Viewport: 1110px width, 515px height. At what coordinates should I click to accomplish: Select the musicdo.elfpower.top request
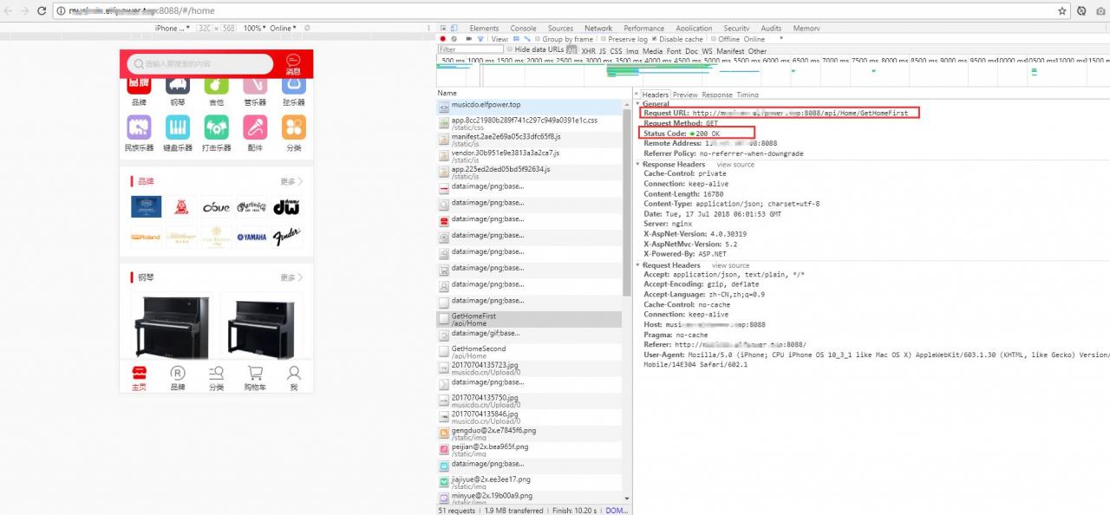529,107
